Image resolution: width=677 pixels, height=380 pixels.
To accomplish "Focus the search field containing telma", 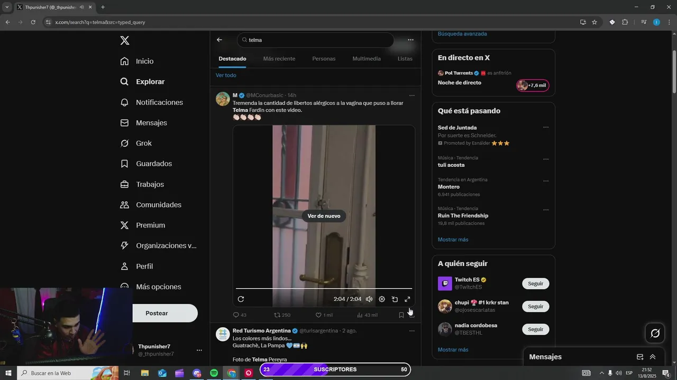I will point(316,40).
